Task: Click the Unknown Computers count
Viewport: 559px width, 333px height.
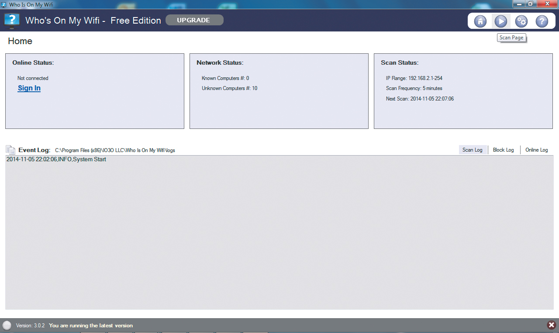Action: [x=229, y=88]
